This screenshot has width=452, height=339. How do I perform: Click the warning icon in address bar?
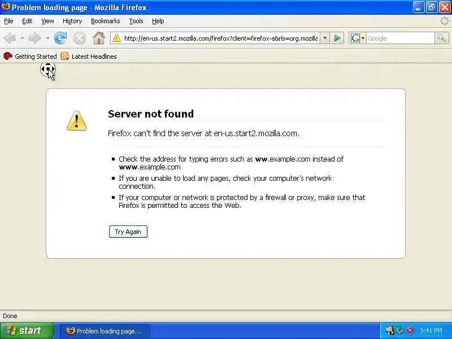pos(117,38)
